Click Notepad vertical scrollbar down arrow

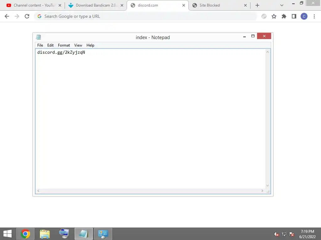tap(268, 186)
